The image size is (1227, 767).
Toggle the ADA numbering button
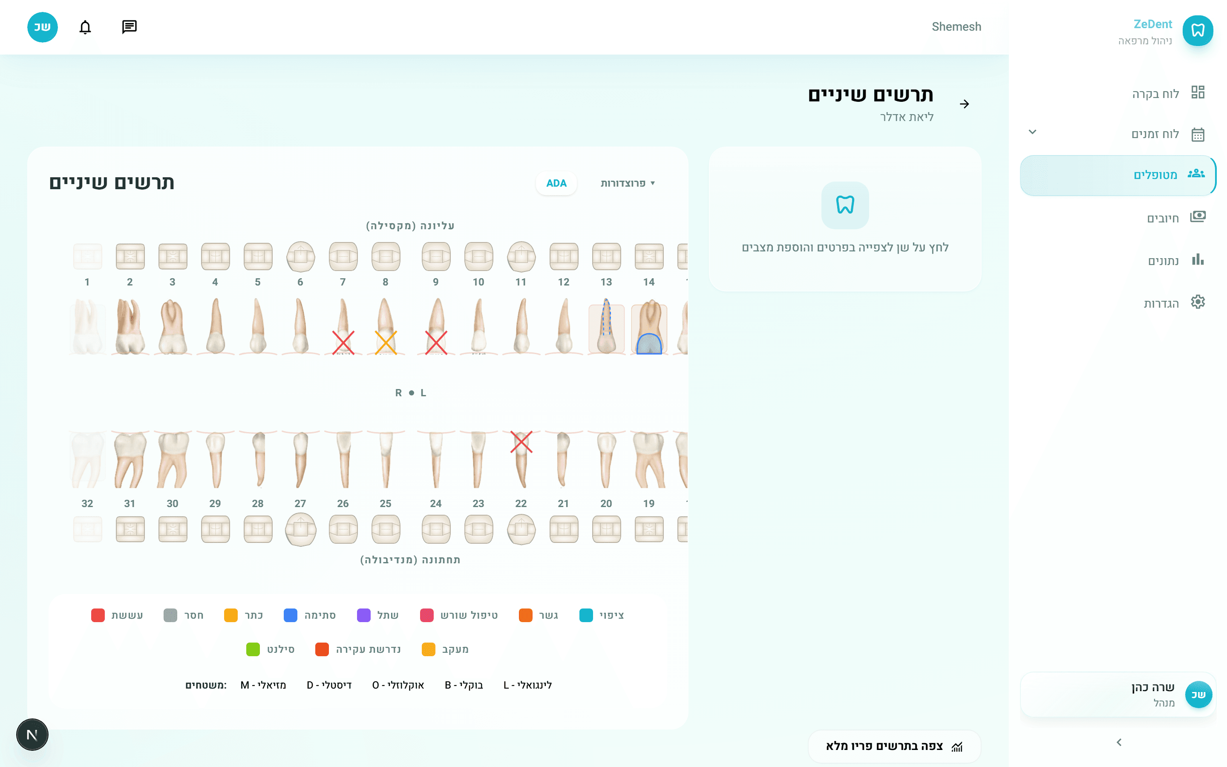tap(556, 183)
